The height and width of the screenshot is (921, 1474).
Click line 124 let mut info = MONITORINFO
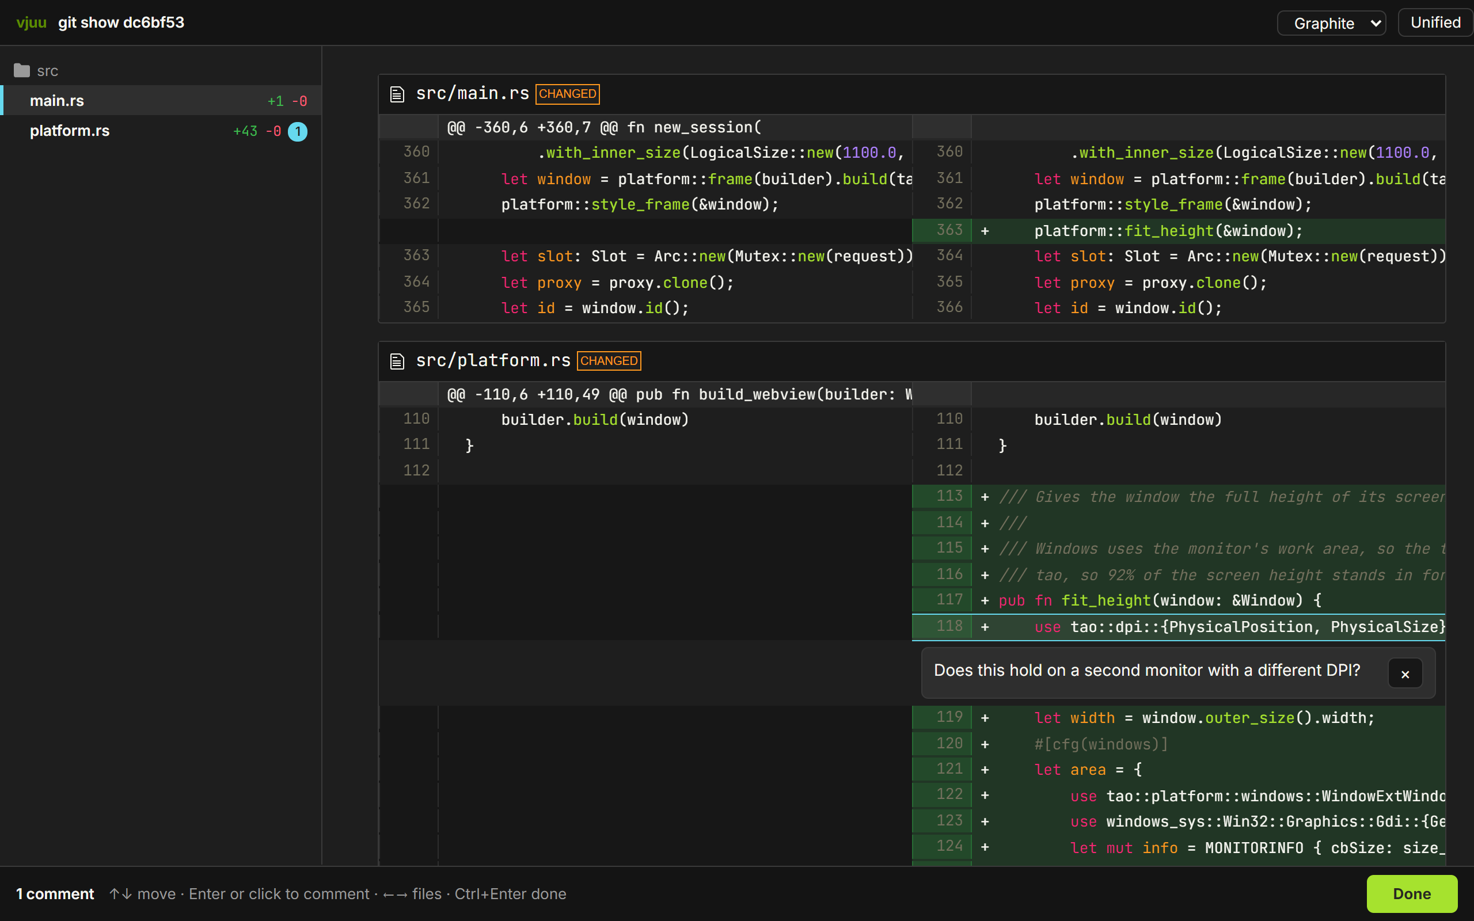coord(1179,848)
